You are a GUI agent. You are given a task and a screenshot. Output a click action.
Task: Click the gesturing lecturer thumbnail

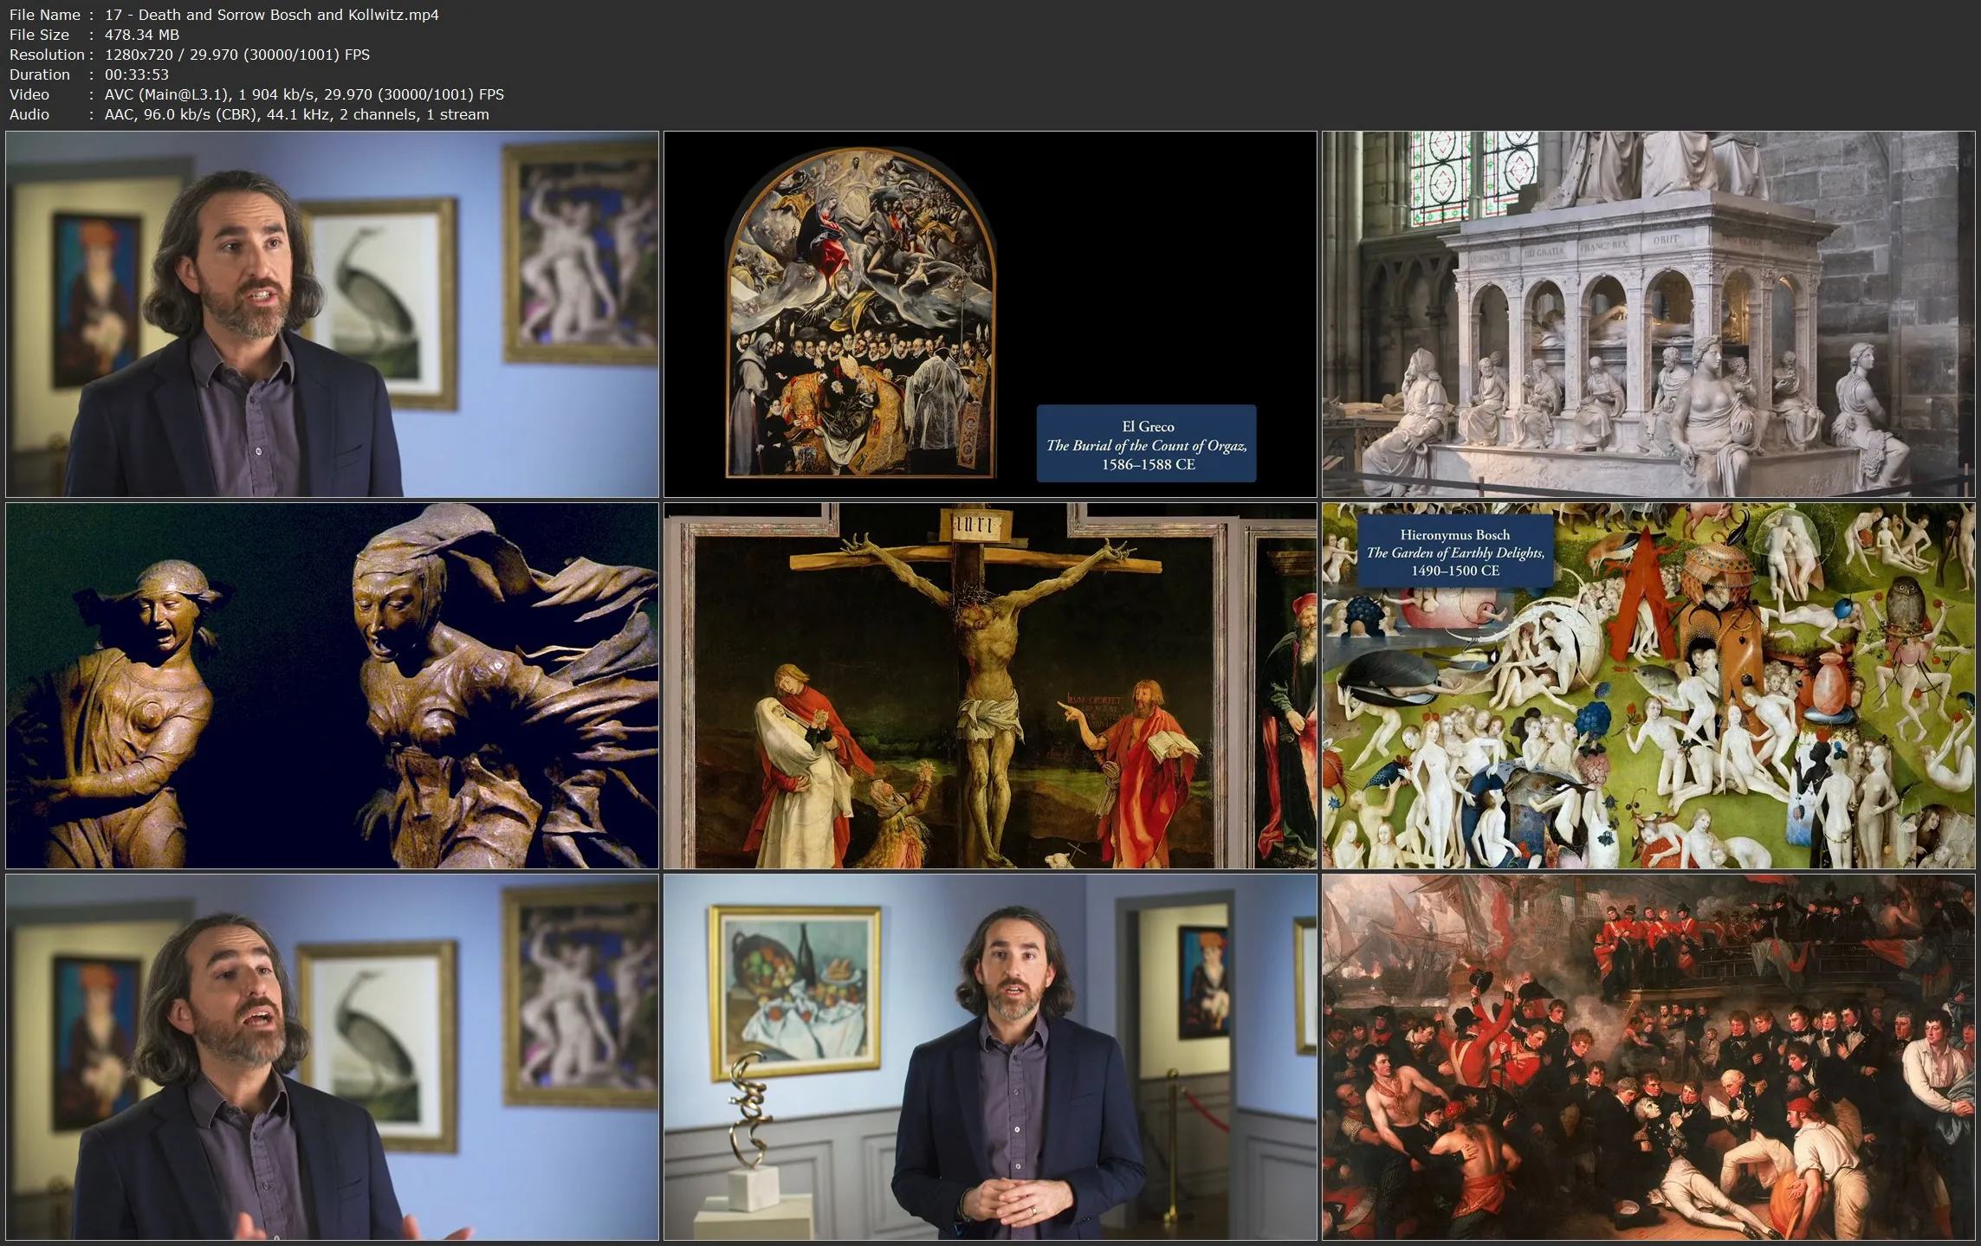pos(332,1056)
